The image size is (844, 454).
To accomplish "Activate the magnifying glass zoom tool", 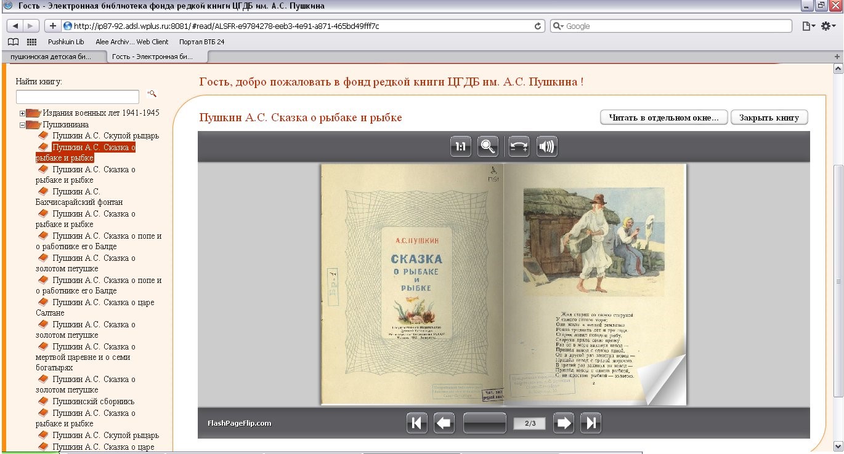I will (x=488, y=146).
